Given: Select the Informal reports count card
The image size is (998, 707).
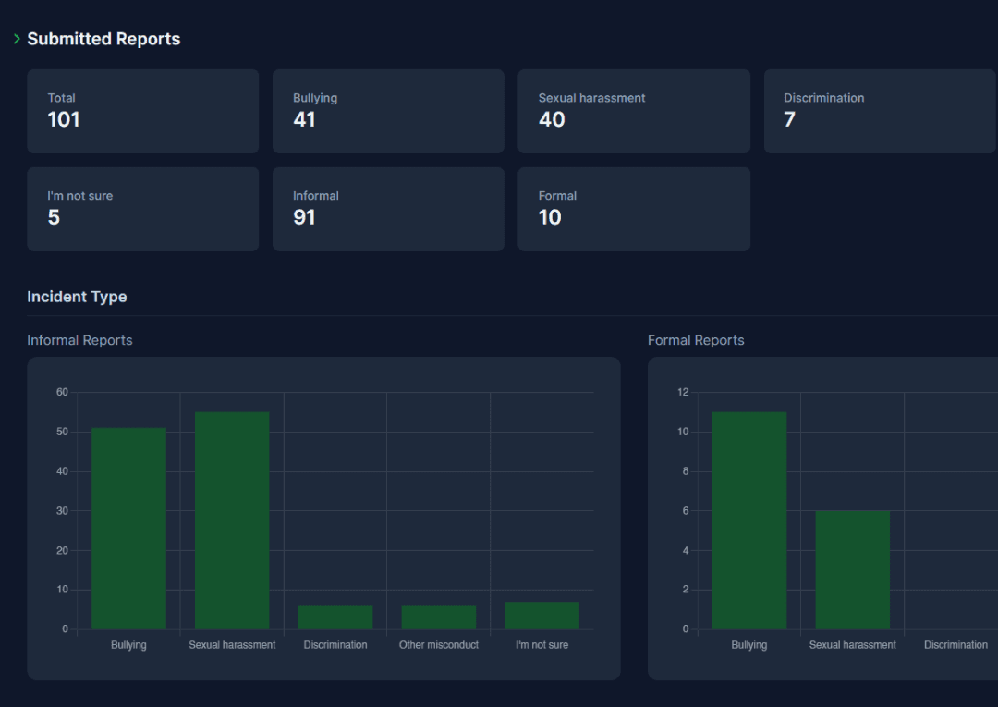Looking at the screenshot, I should click(x=388, y=209).
